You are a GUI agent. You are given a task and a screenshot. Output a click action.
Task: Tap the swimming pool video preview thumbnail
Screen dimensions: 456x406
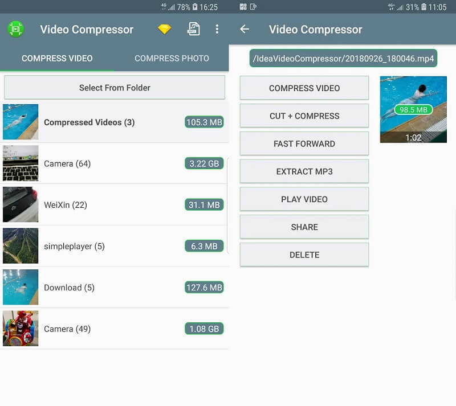pos(413,108)
